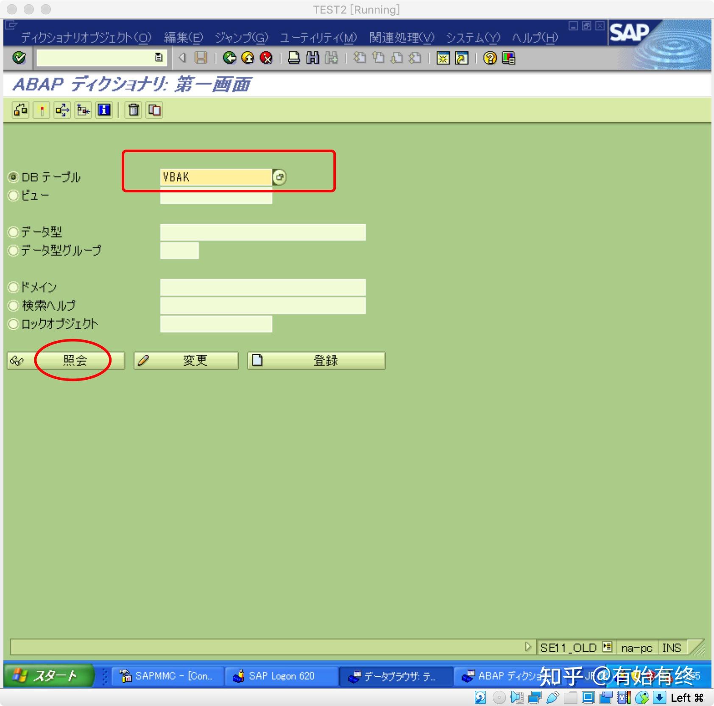The image size is (714, 706).
Task: Open the システム(Y) menu
Action: (x=472, y=38)
